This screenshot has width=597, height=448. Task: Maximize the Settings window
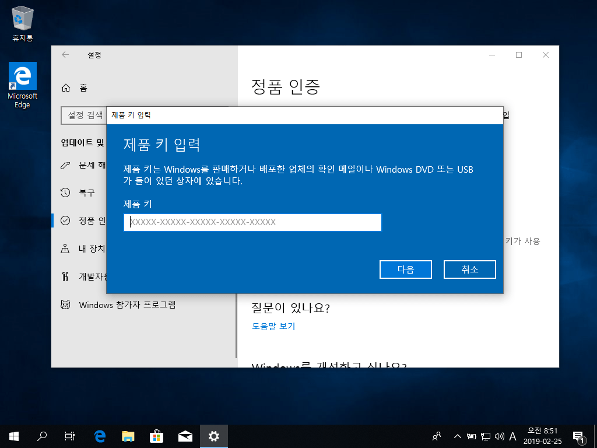coord(518,55)
